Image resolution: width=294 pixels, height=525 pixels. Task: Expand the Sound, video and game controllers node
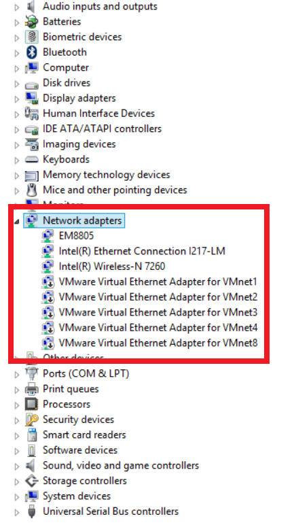pyautogui.click(x=17, y=466)
